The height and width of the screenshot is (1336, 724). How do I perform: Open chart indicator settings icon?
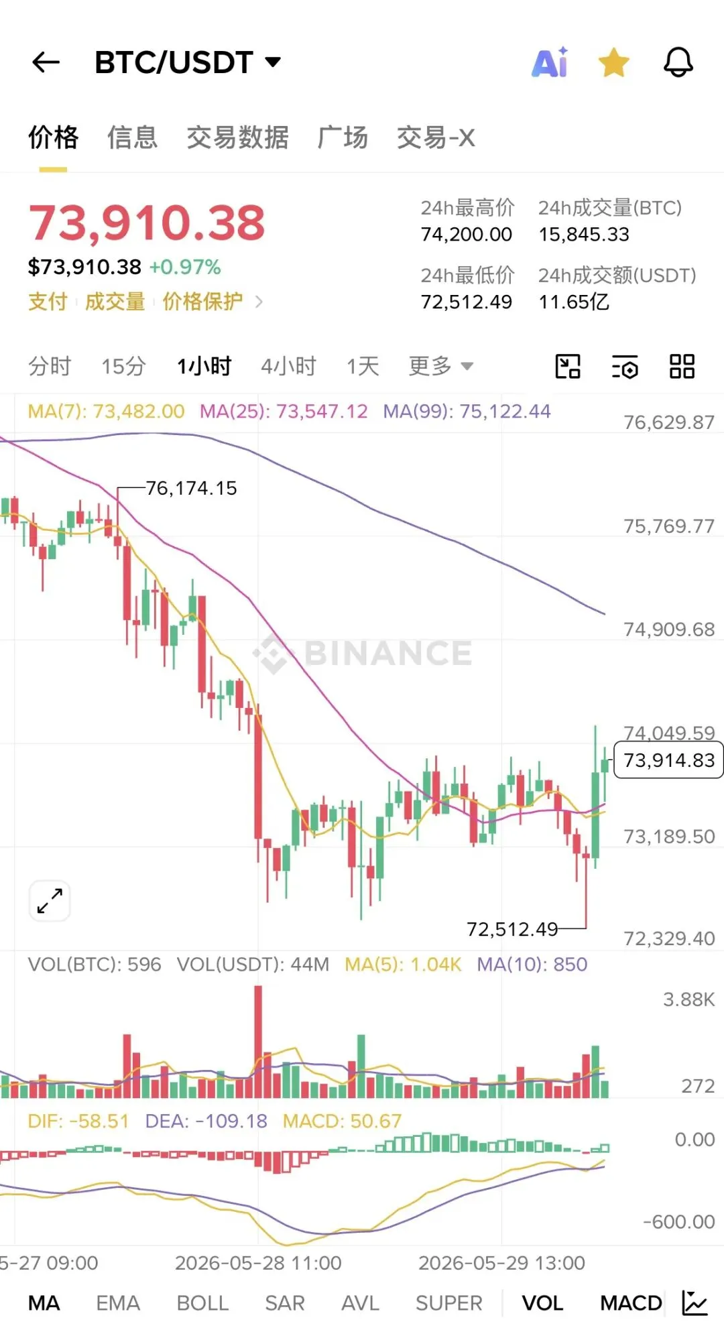(625, 367)
